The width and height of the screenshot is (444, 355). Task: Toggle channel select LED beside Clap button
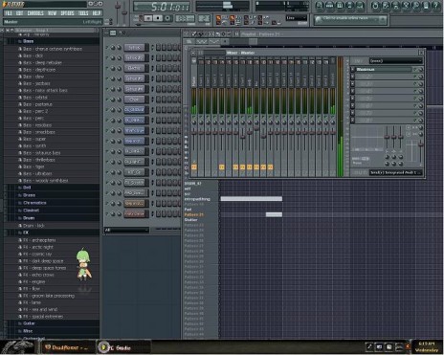[152, 100]
